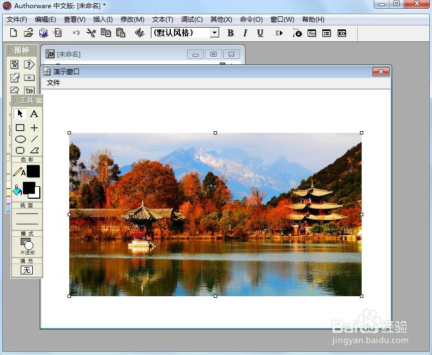Select the Pointer tool in toolbox
This screenshot has width=432, height=355.
coord(20,114)
